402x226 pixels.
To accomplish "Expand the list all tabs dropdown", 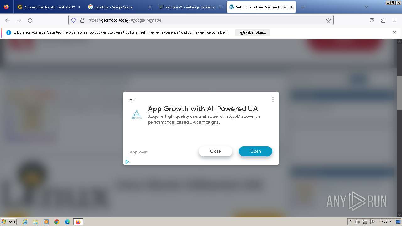I will point(366,7).
